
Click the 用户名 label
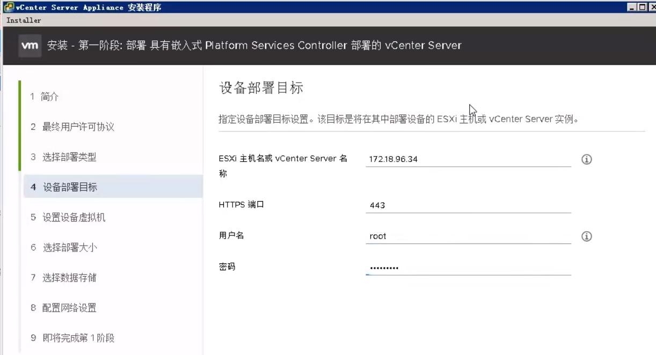click(x=231, y=235)
